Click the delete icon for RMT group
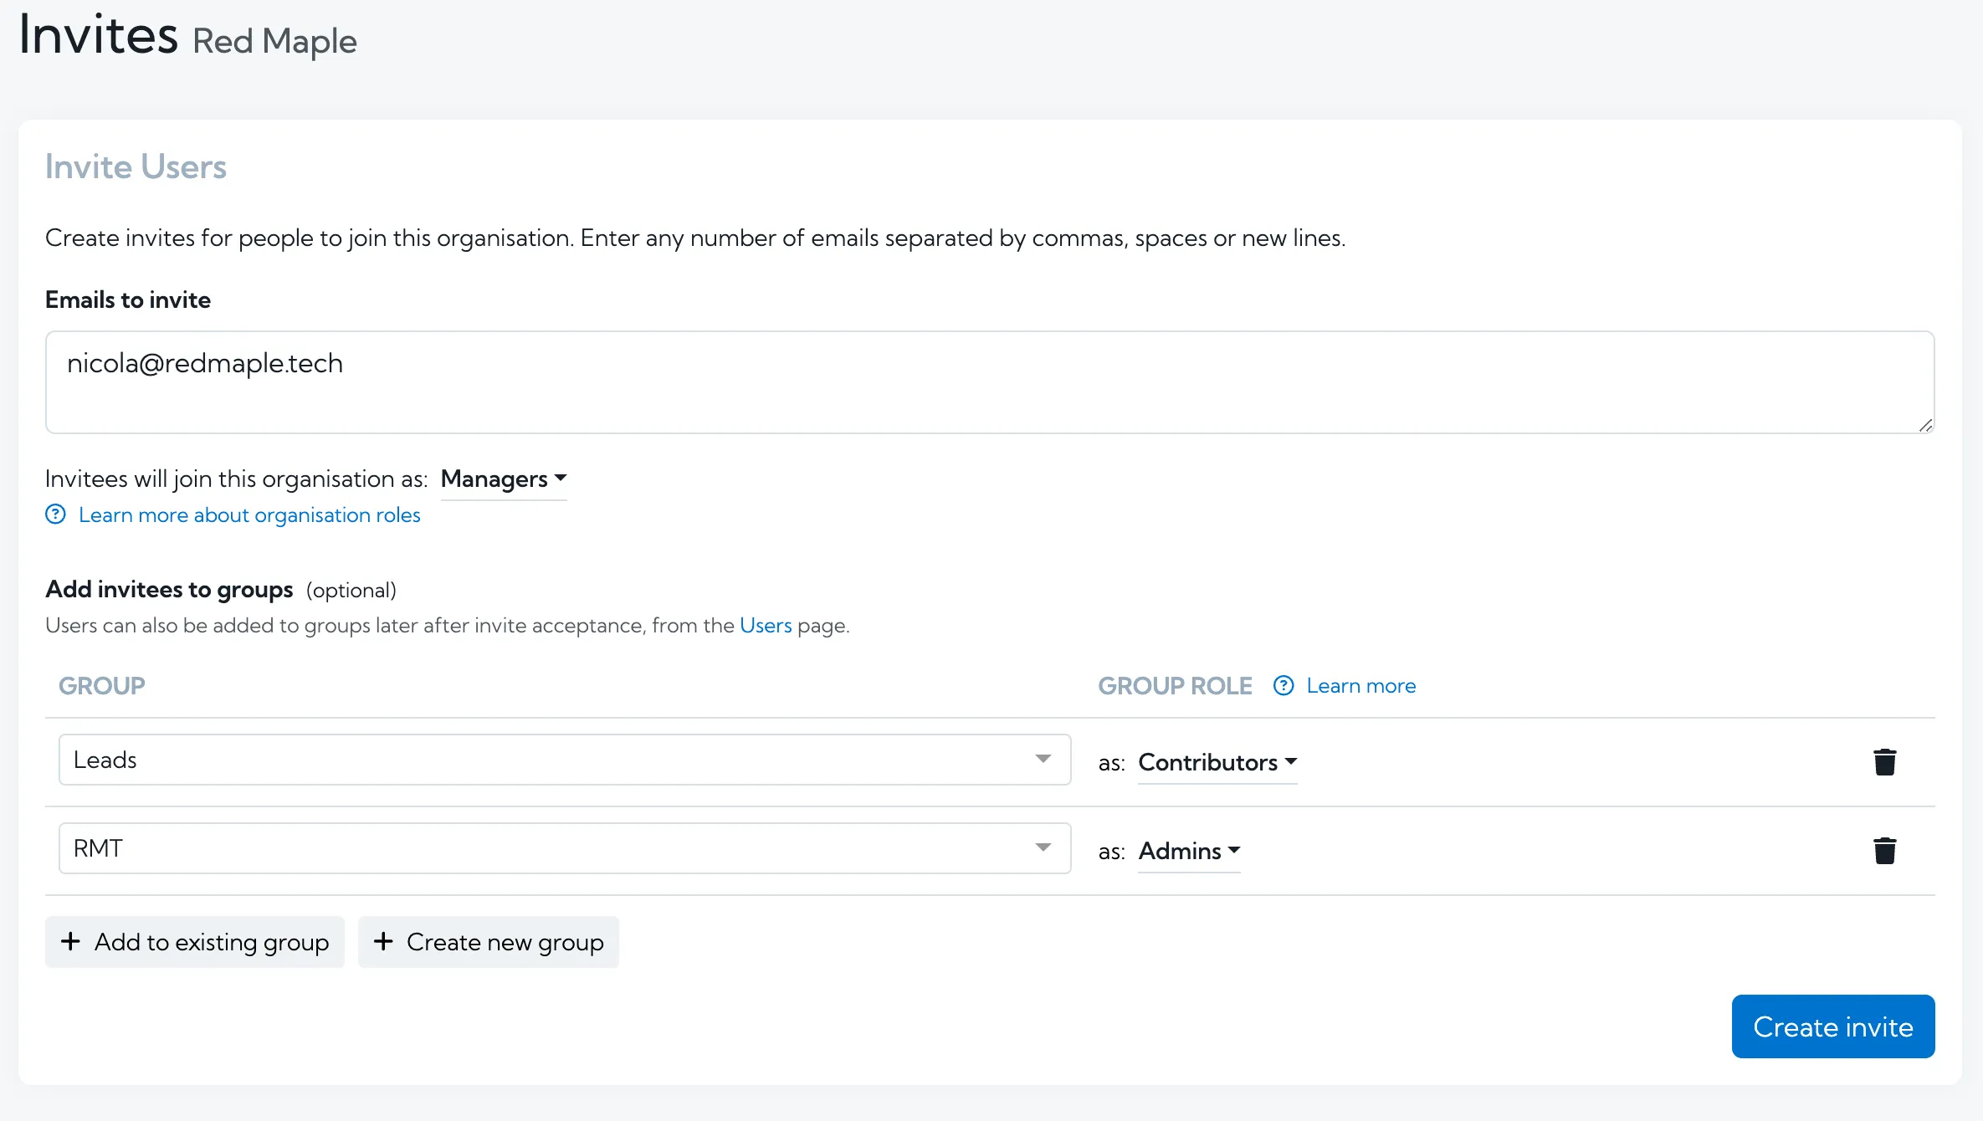 pyautogui.click(x=1885, y=850)
